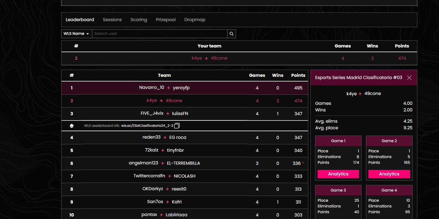Click the Esports Series Madrid Clasificatorio #03 title
The width and height of the screenshot is (439, 219).
coord(359,78)
